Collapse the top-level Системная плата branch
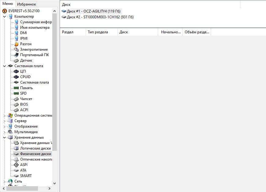This screenshot has width=266, height=192. pos(4,66)
